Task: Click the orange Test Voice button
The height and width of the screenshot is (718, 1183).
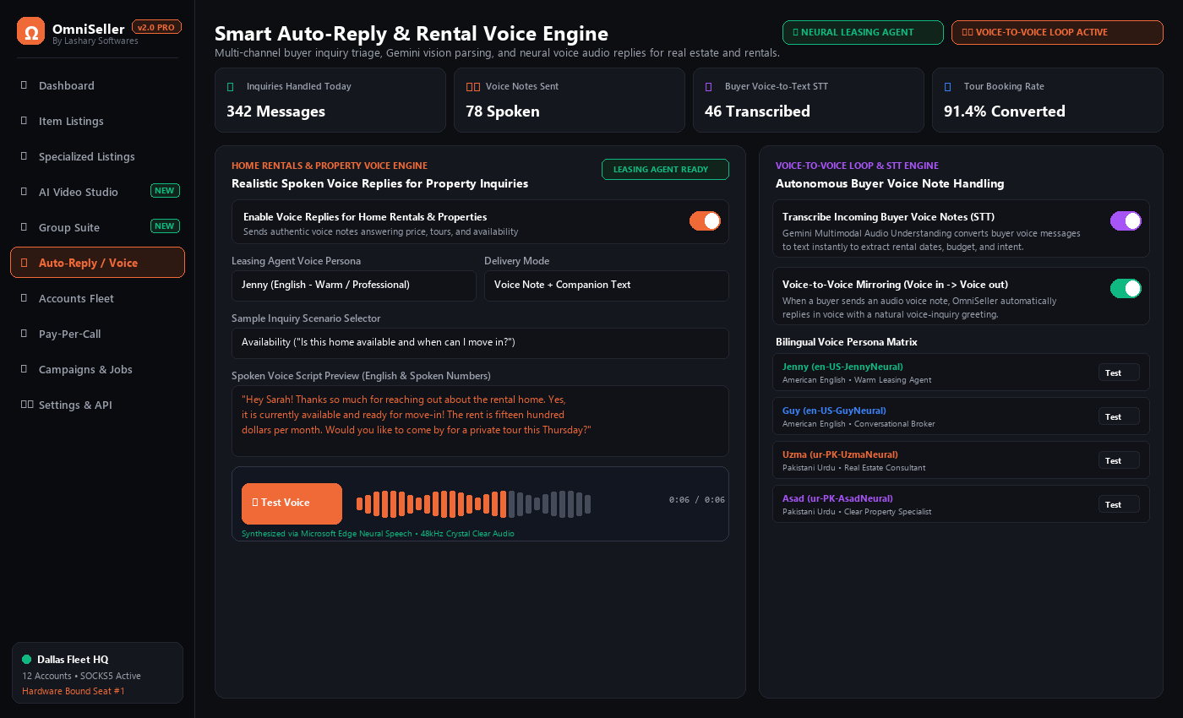Action: pyautogui.click(x=292, y=503)
